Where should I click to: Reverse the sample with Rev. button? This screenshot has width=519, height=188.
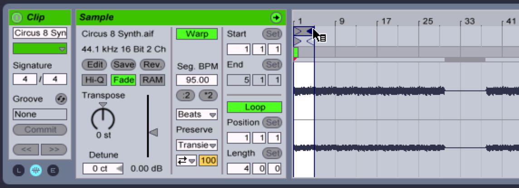(x=152, y=65)
